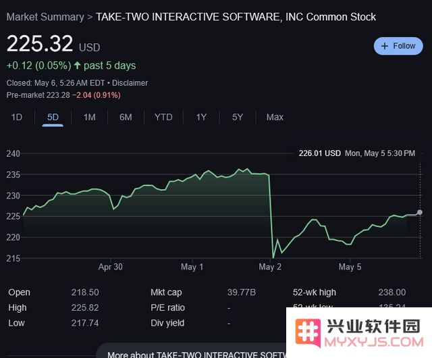Switch chart to 6M range
This screenshot has height=358, width=432.
pyautogui.click(x=126, y=118)
